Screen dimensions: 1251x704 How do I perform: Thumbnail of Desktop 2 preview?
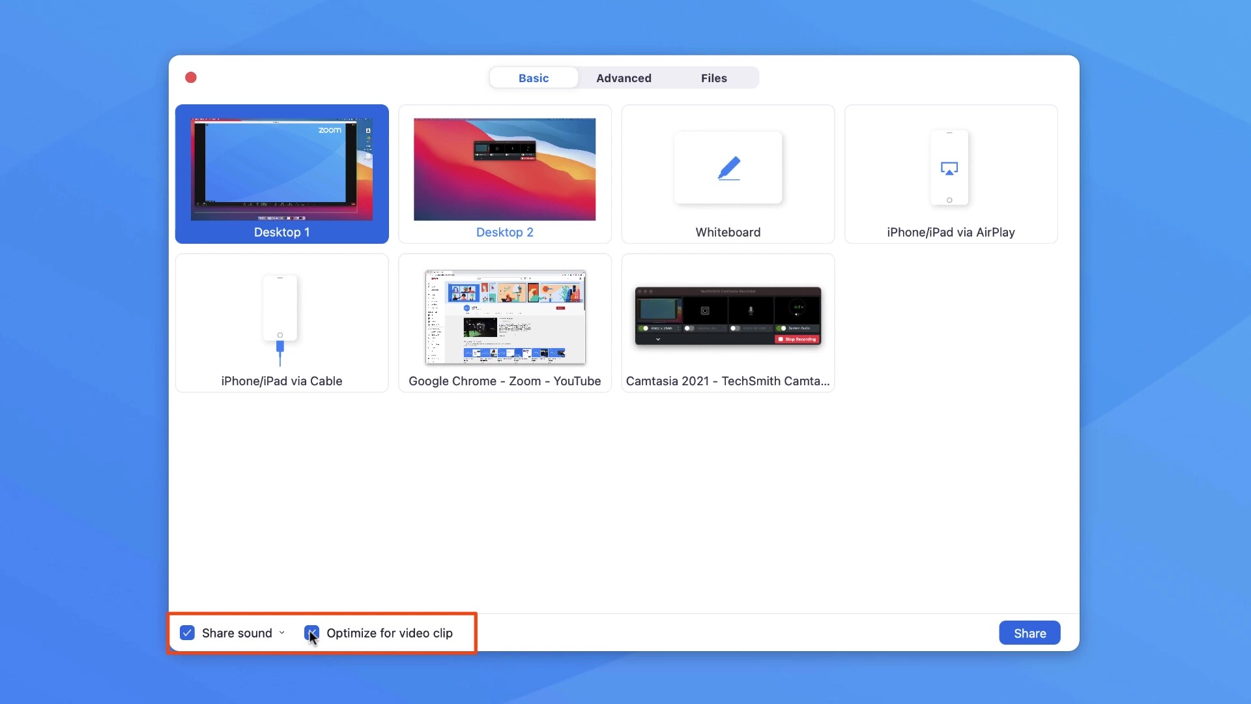point(504,169)
